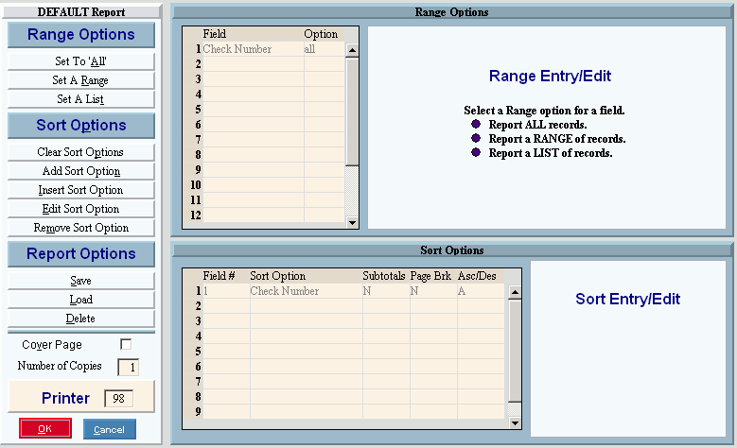Click the Number of Copies field
Image resolution: width=737 pixels, height=448 pixels.
coord(128,367)
